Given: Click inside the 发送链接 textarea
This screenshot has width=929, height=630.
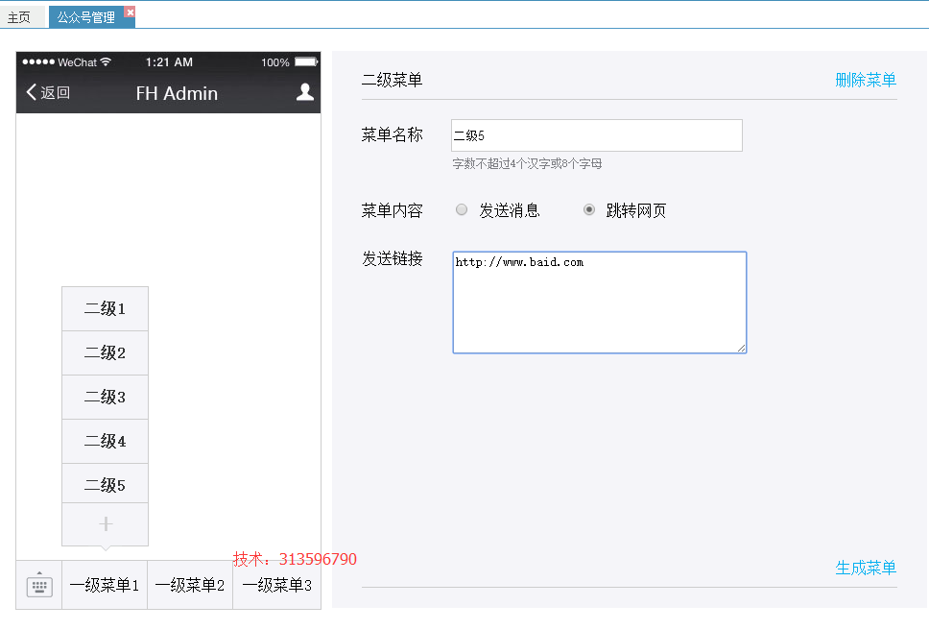Looking at the screenshot, I should (x=600, y=303).
